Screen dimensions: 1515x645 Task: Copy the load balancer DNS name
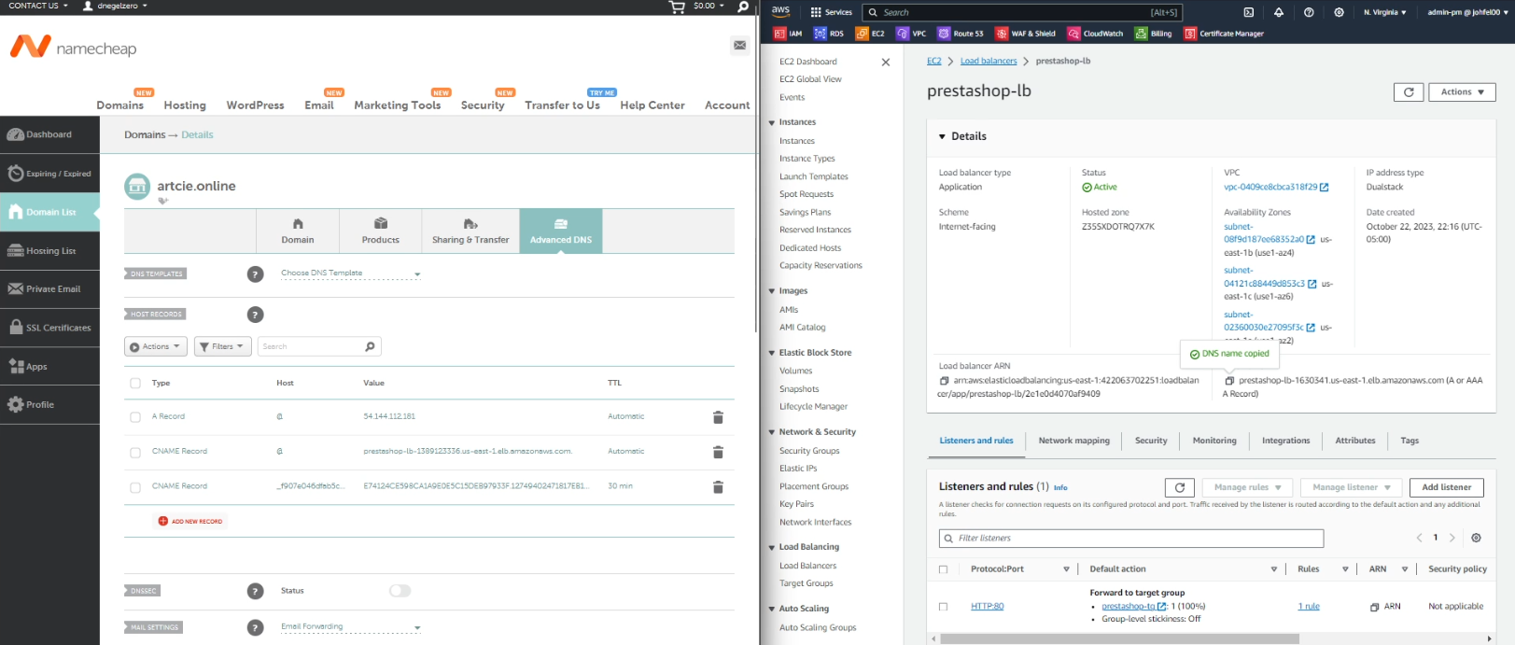[1229, 381]
